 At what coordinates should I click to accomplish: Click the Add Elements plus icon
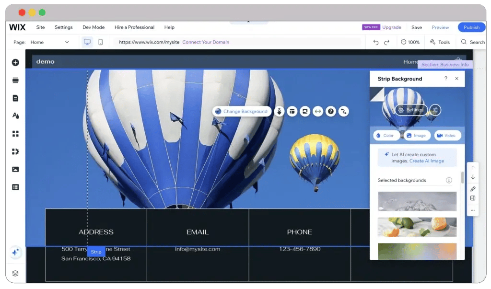tap(15, 62)
